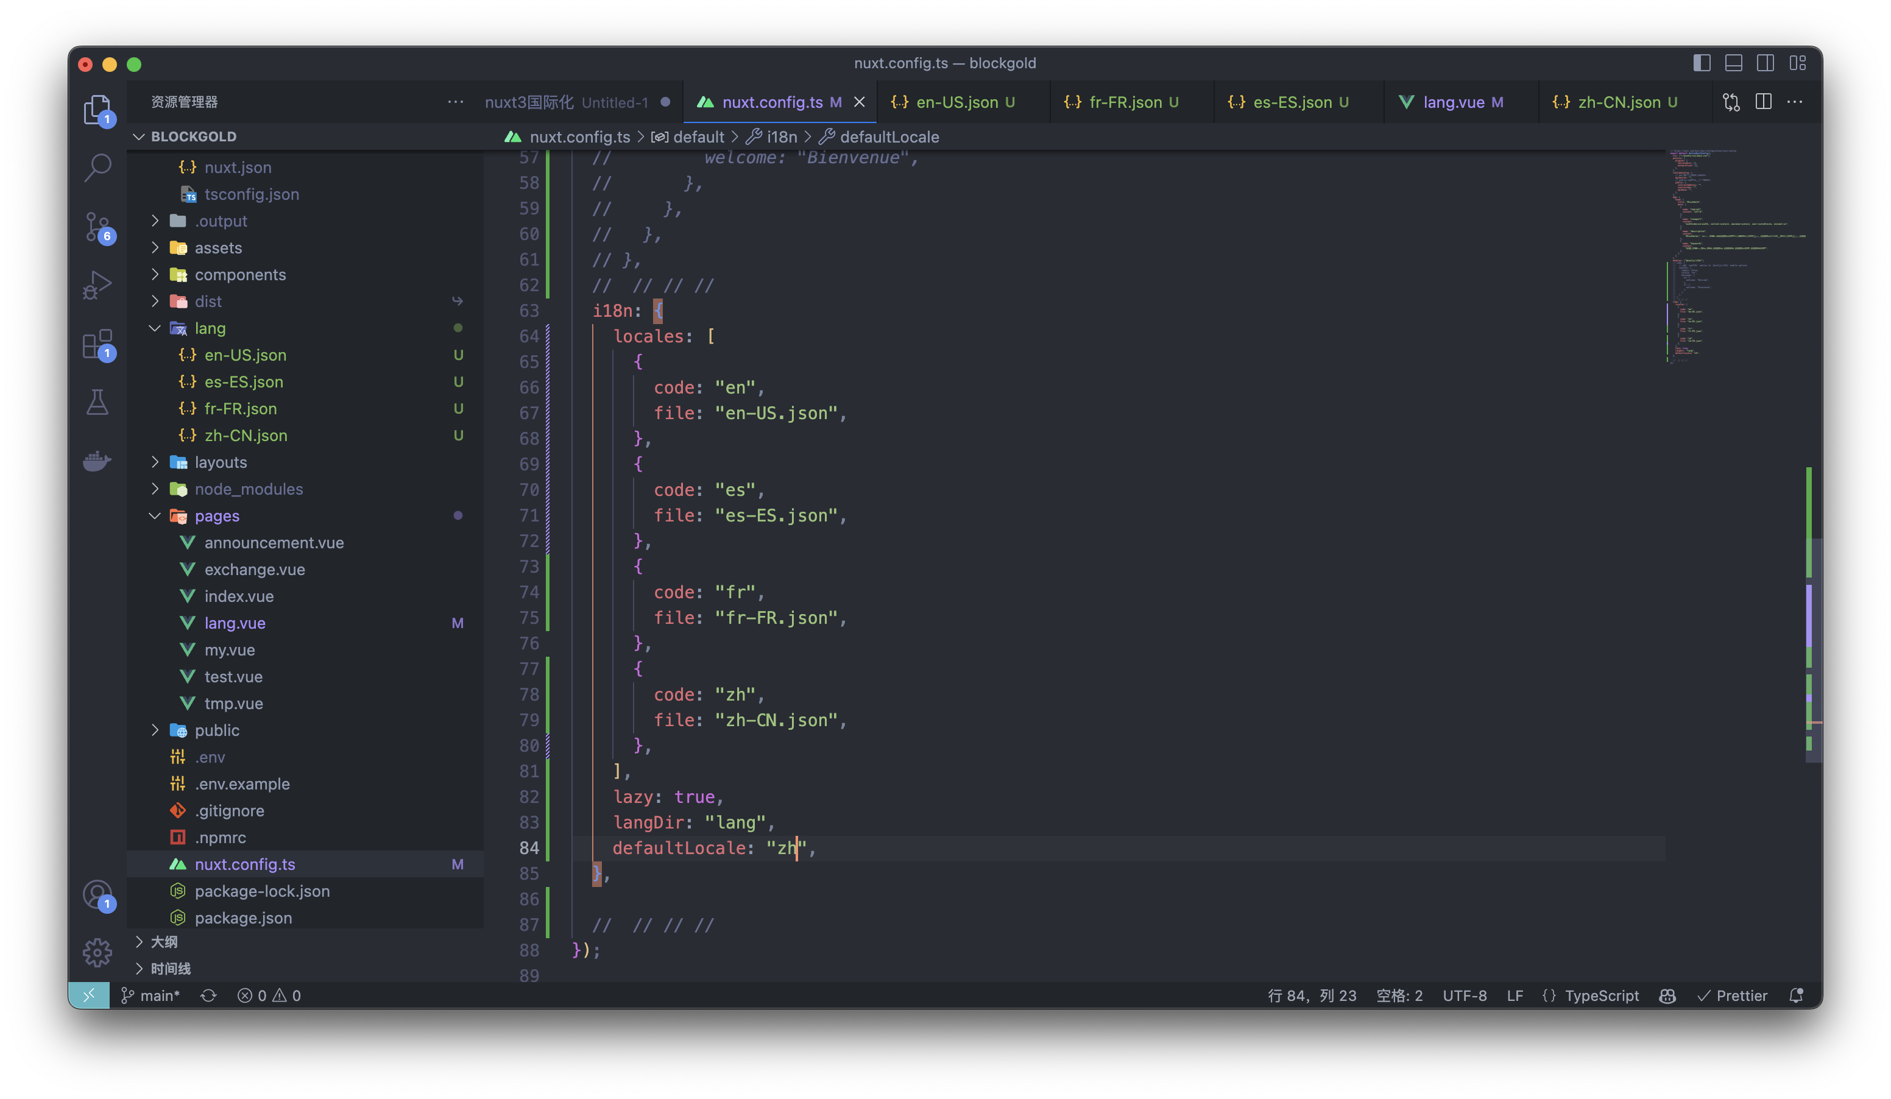Switch to the lang.vue editor tab

[x=1453, y=102]
